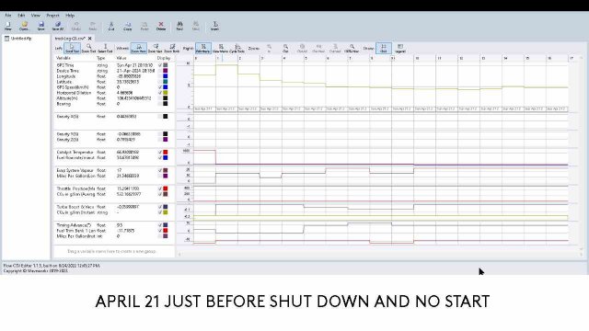The image size is (589, 331).
Task: Click the Zoom Both values button
Action: click(x=172, y=49)
